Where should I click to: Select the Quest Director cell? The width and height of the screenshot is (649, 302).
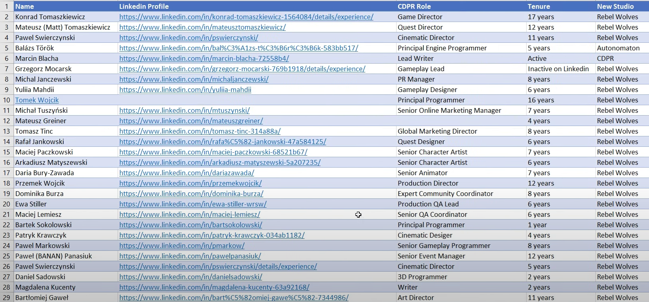click(461, 27)
